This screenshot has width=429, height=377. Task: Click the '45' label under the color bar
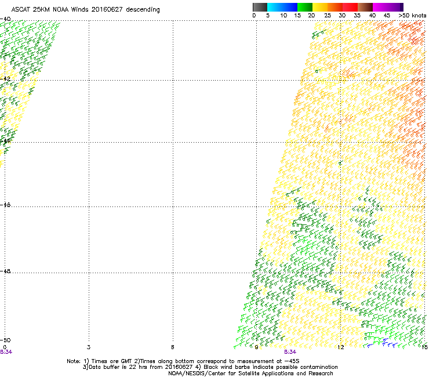pyautogui.click(x=387, y=16)
